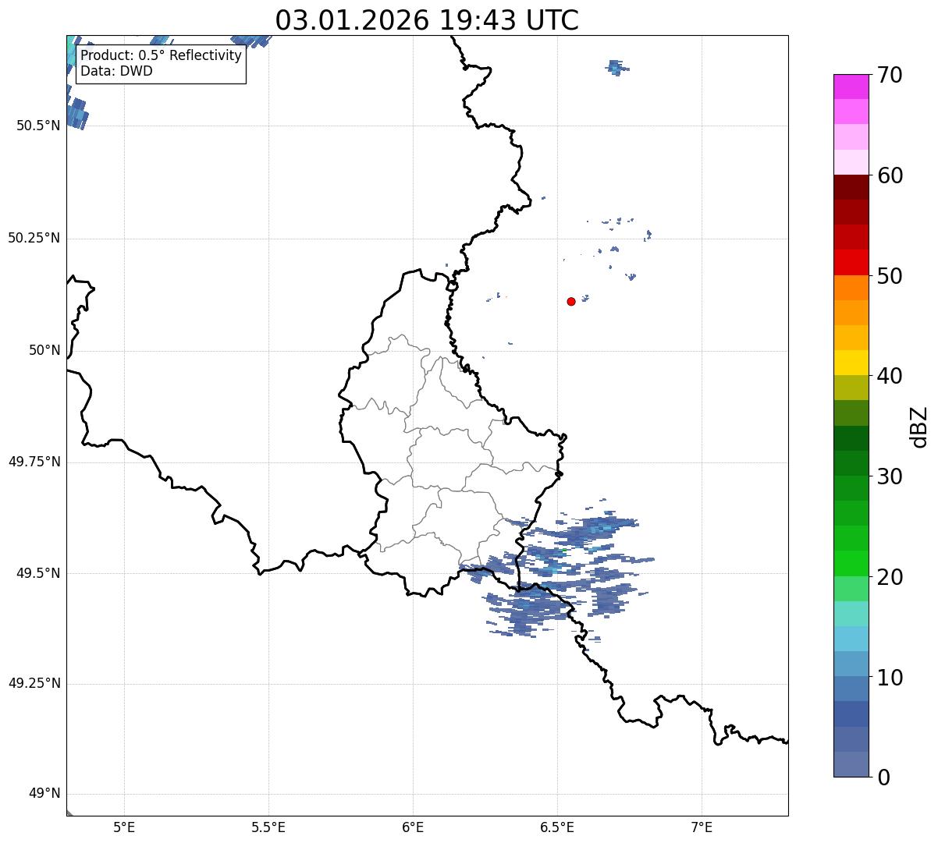Click the 7°E longitude label
Screen dimensions: 938x843
pos(702,827)
